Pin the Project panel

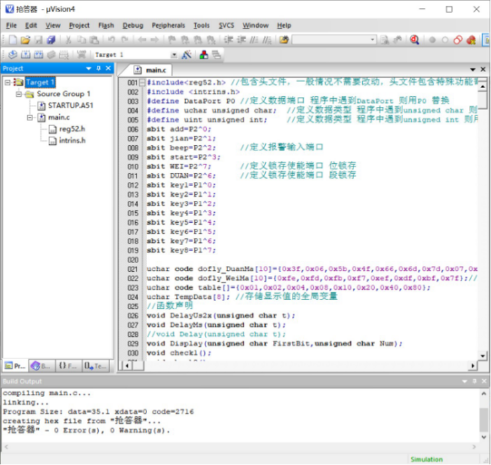point(99,69)
